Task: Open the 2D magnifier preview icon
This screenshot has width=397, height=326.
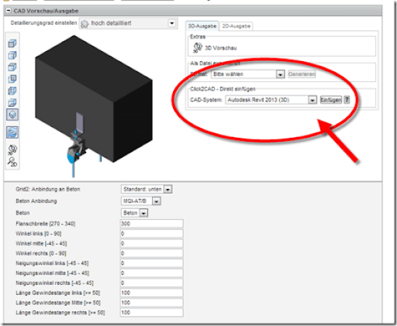Action: [x=12, y=162]
